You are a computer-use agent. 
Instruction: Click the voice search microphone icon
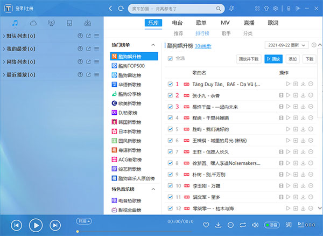pyautogui.click(x=231, y=9)
